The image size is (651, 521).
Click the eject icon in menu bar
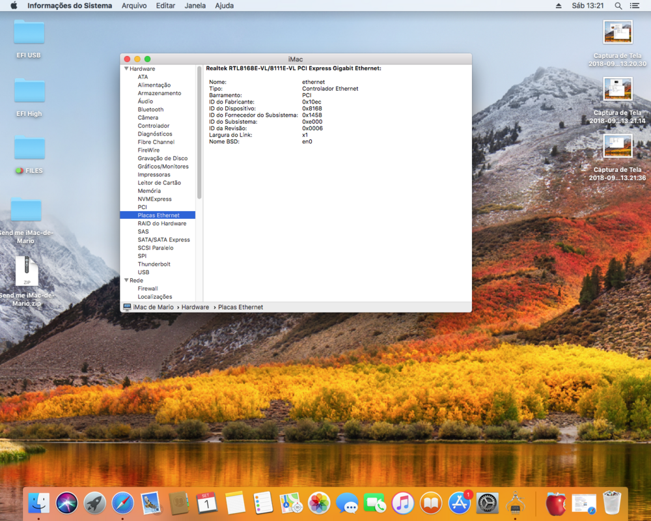click(x=558, y=6)
